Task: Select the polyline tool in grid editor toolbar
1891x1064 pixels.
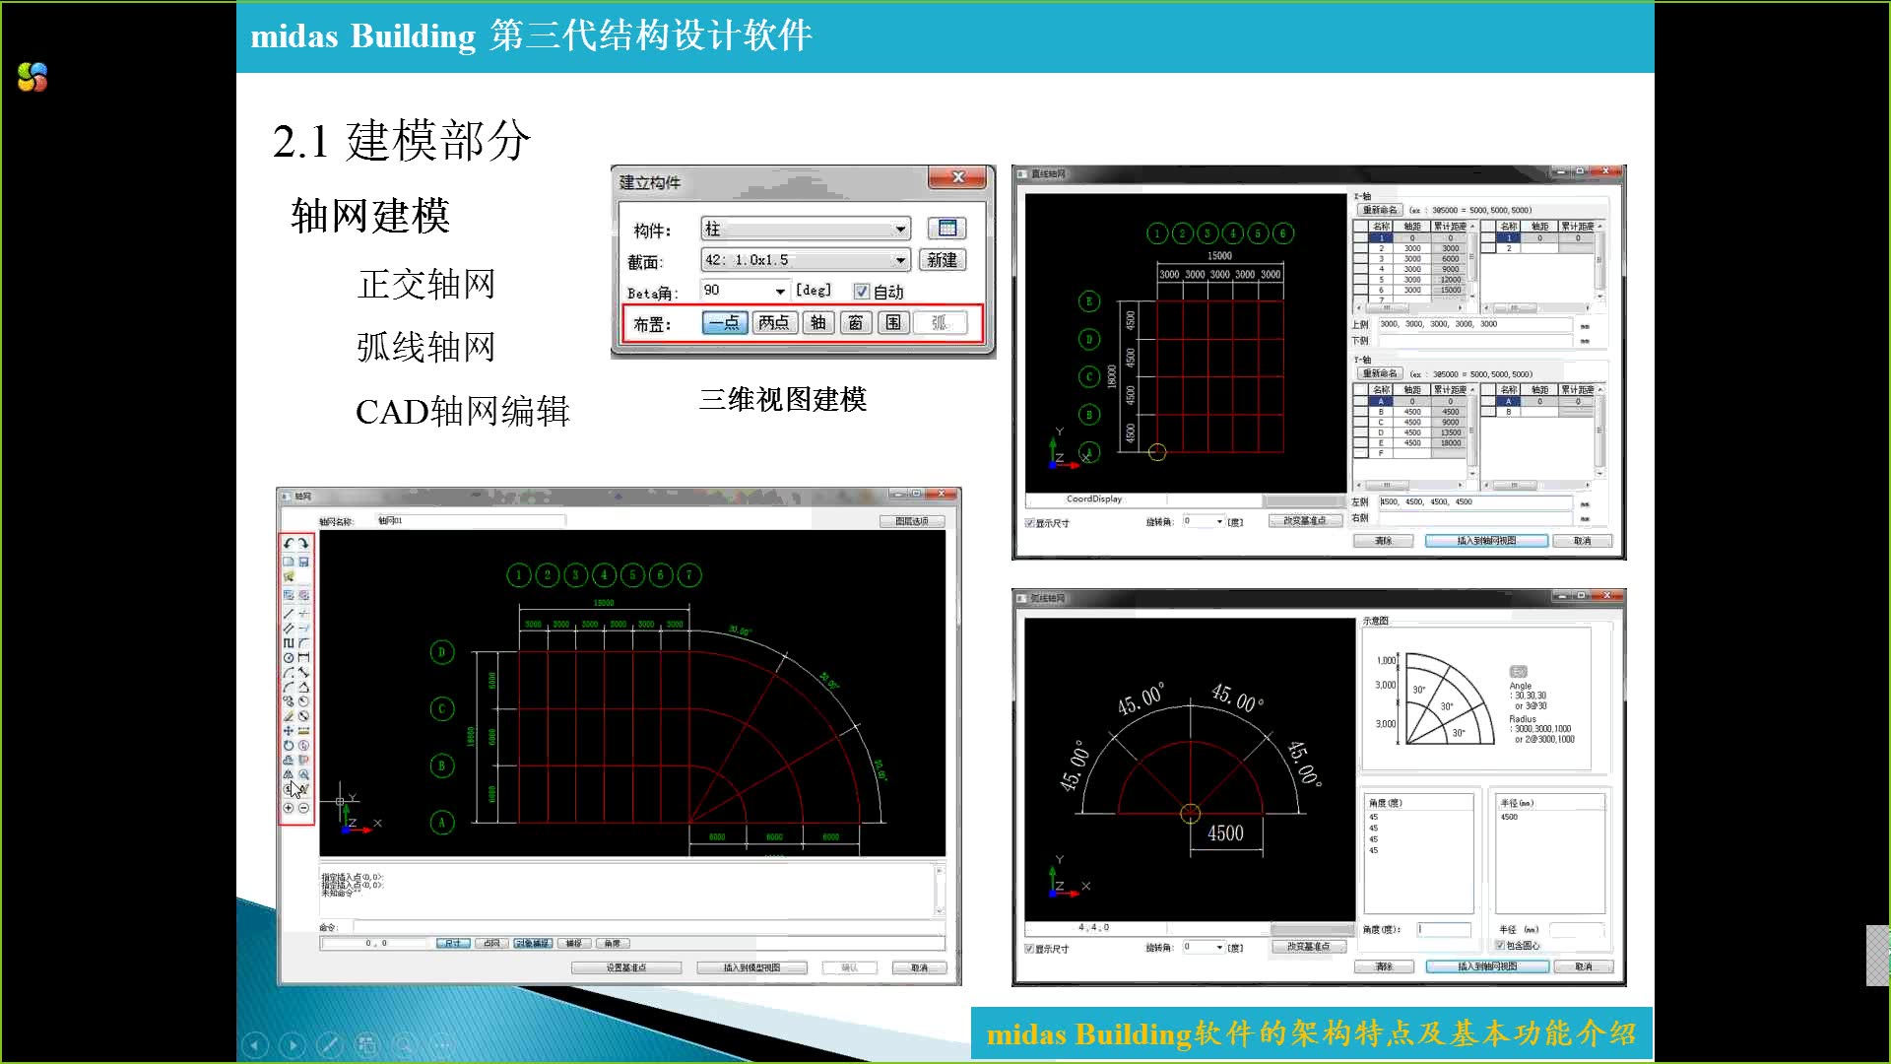Action: 288,642
